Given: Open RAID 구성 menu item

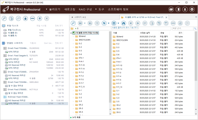Looking at the screenshot, I should 85,9.
